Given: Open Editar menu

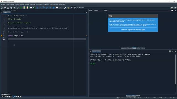Looking at the screenshot, I should point(8,4).
